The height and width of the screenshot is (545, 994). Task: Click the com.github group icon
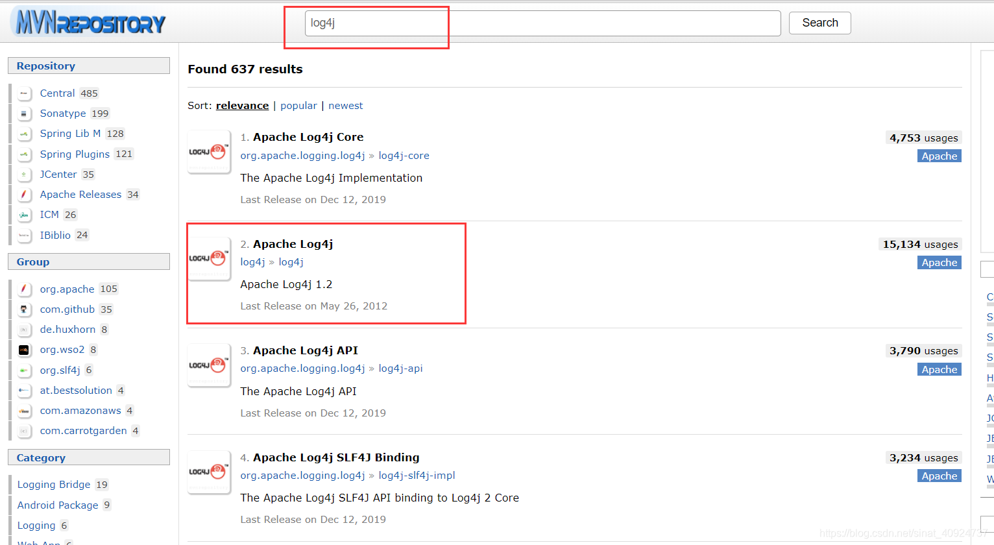click(x=24, y=309)
